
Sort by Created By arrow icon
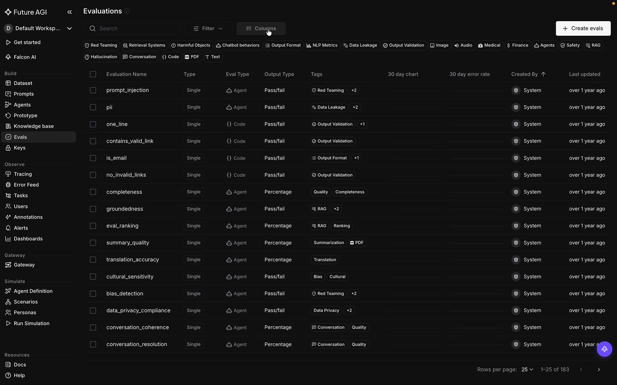tap(543, 74)
